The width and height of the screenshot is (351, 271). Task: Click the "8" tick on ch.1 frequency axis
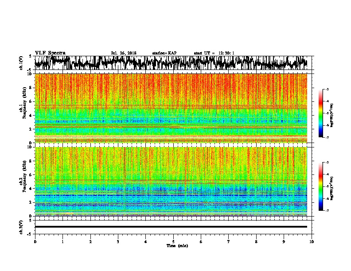tap(31, 88)
